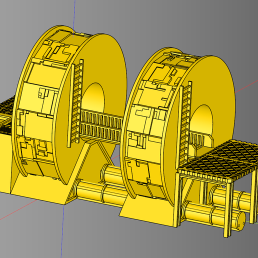Pick the ladder mounted on the left wheel
Screen dimensions: 258x258
click(x=75, y=103)
